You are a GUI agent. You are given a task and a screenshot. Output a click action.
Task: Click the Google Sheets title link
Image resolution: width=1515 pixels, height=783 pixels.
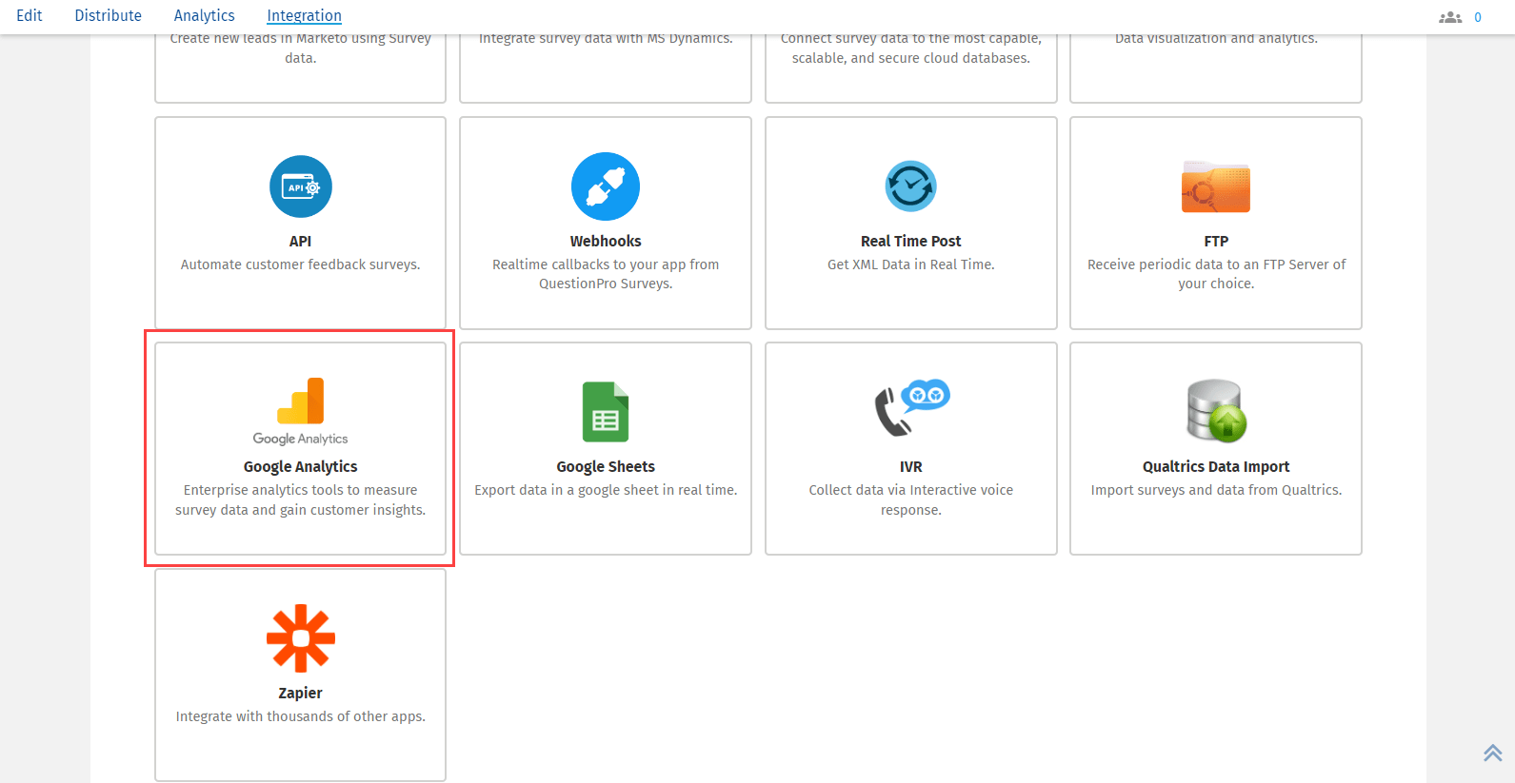coord(606,466)
